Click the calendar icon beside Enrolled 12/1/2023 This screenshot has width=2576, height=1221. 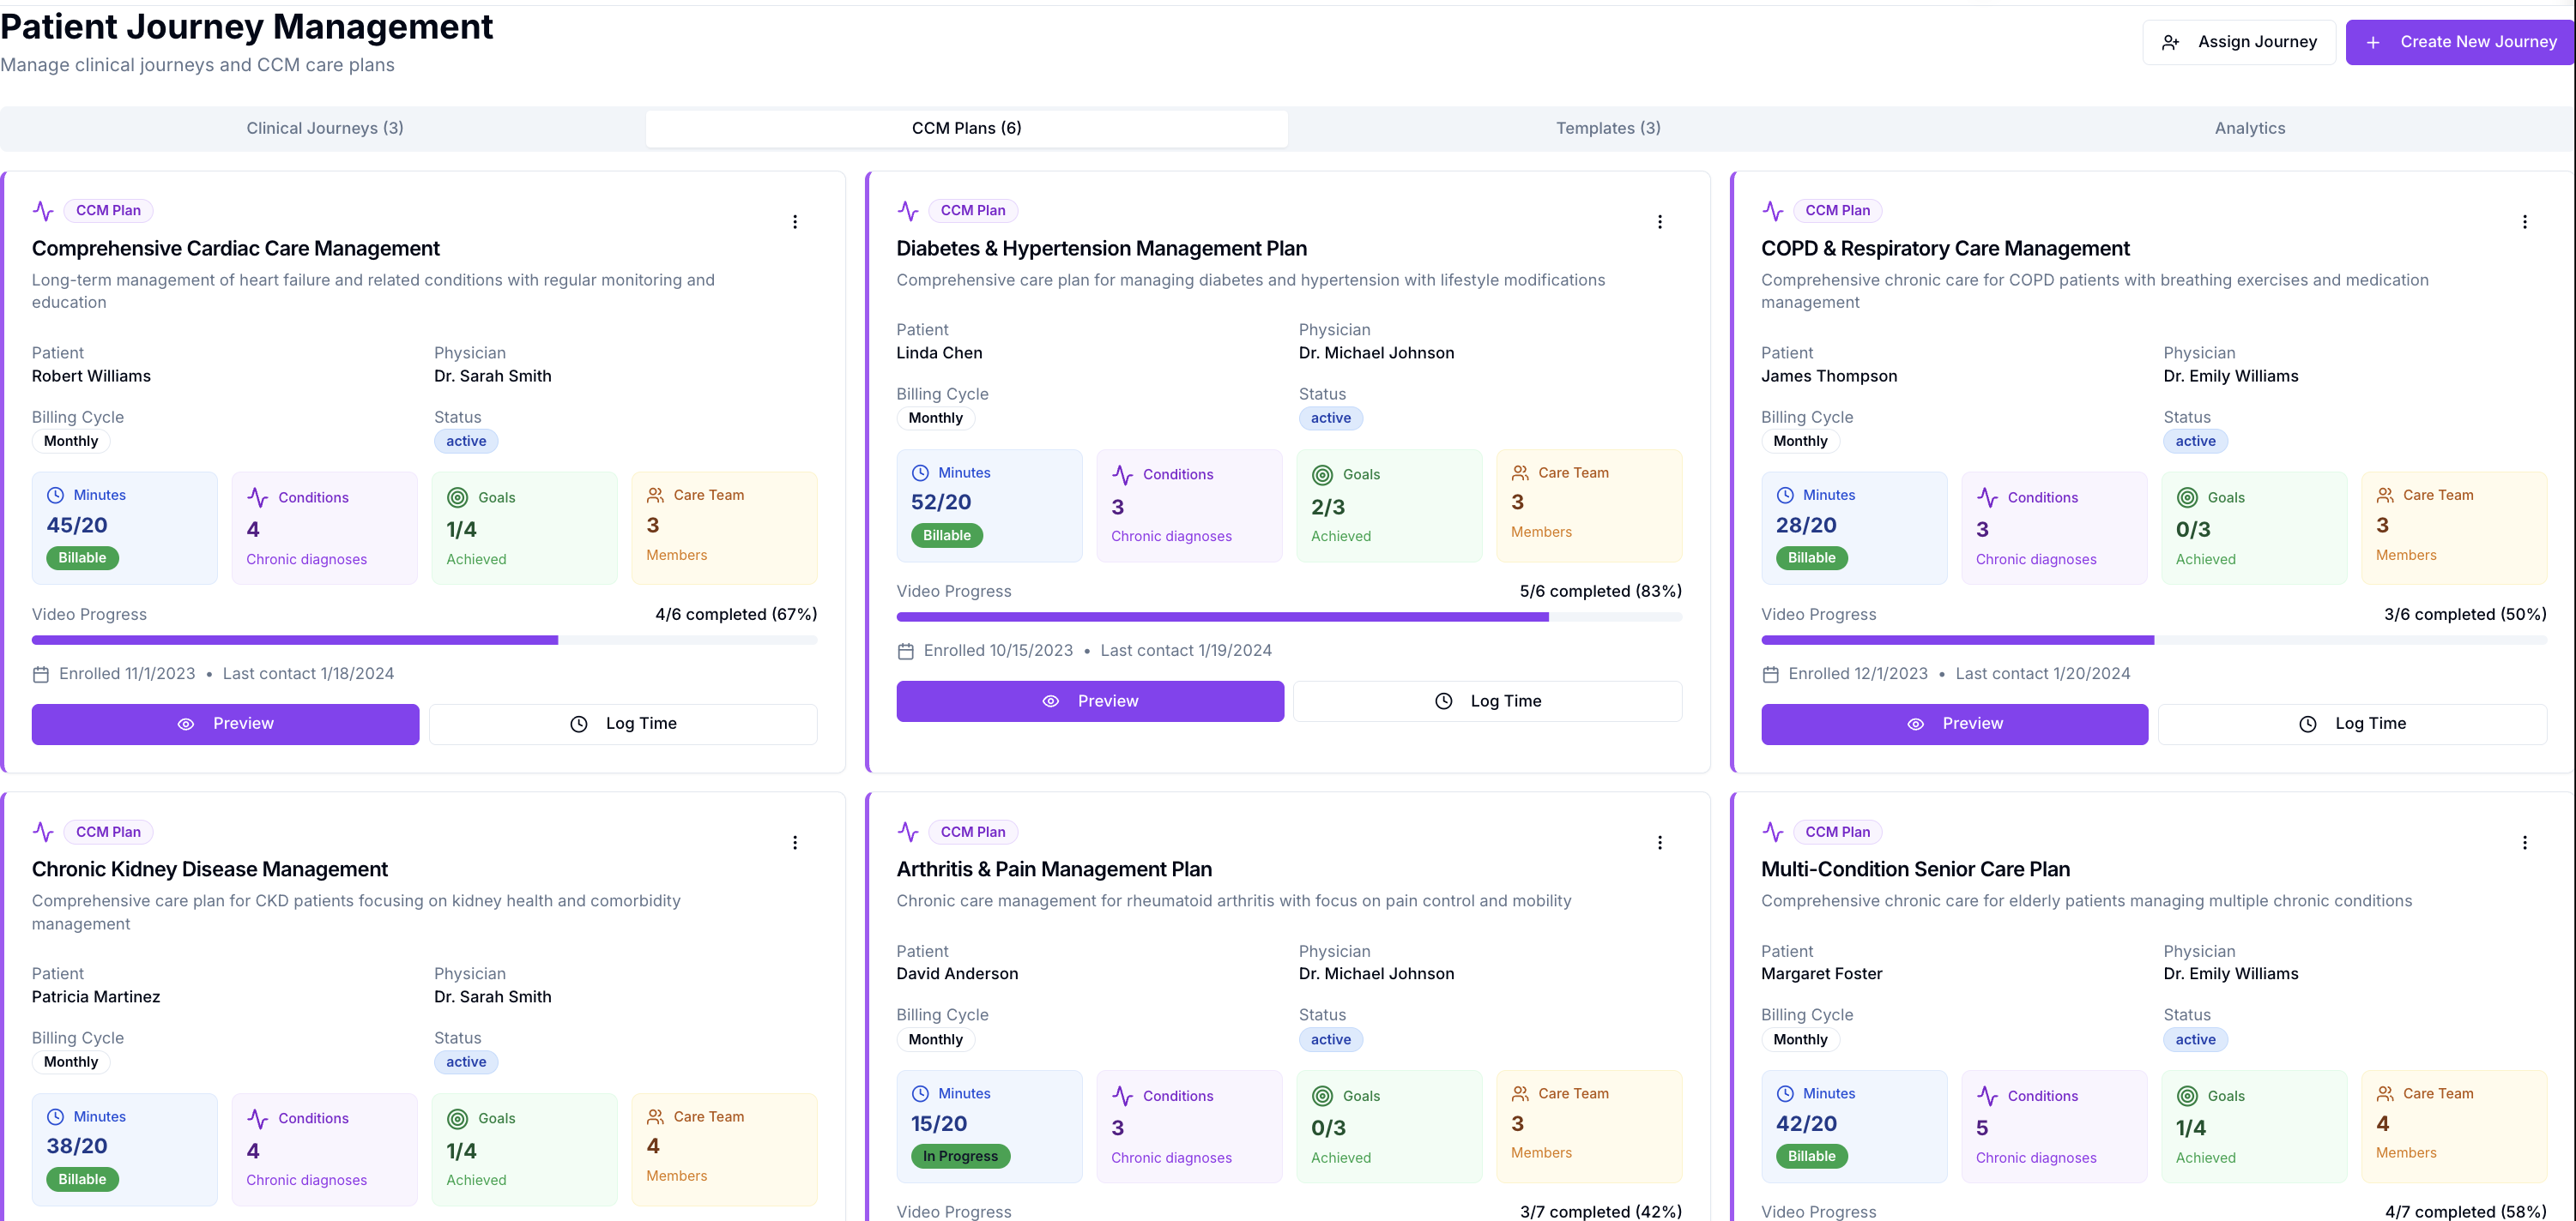click(1771, 675)
